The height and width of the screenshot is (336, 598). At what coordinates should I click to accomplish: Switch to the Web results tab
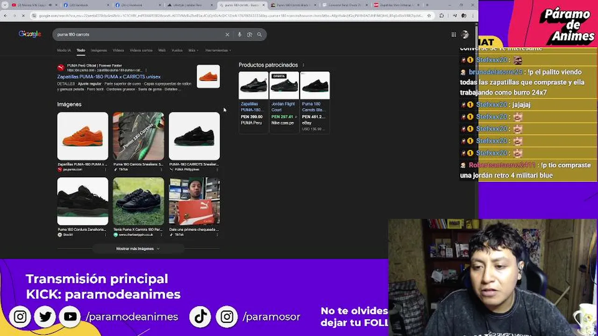coord(162,50)
